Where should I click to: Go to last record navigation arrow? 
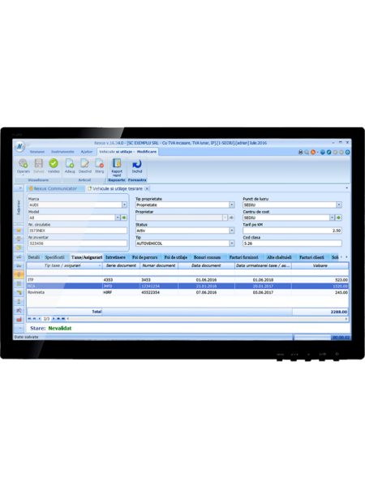[x=63, y=319]
